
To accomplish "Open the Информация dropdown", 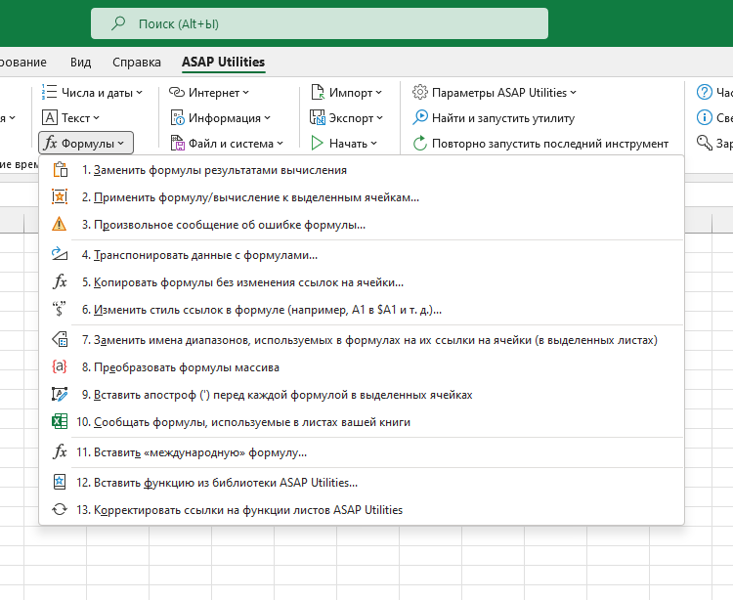I will [220, 118].
